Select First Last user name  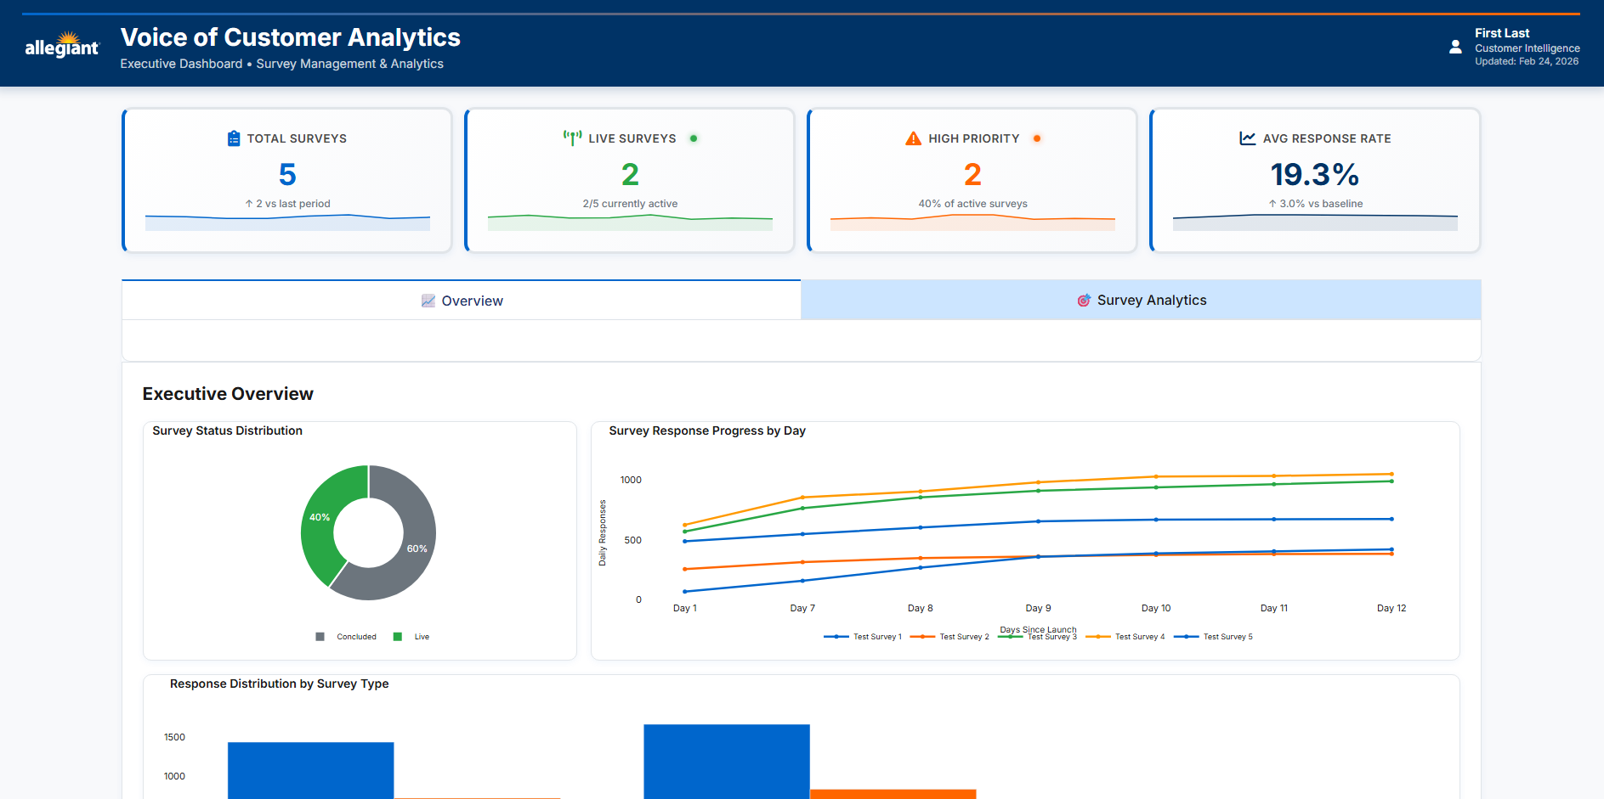tap(1502, 33)
